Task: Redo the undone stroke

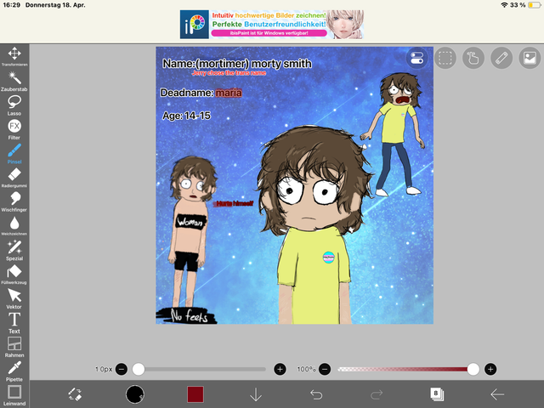Action: pyautogui.click(x=377, y=394)
